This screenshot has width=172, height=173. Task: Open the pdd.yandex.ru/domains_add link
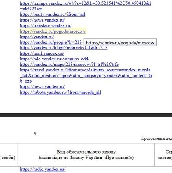pyautogui.click(x=55, y=59)
